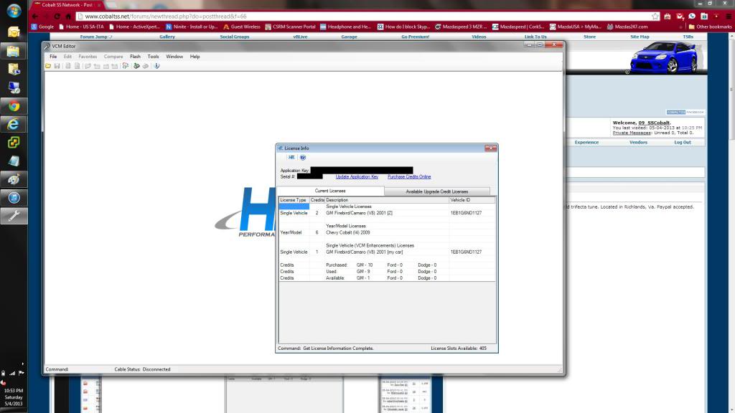Open Mazdas247.com bookmark

pos(627,27)
